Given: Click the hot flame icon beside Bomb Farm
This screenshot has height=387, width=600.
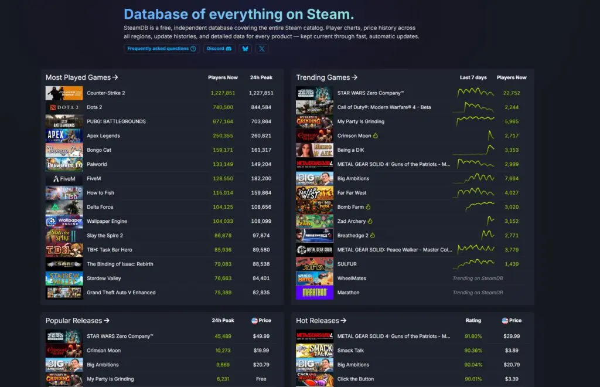Looking at the screenshot, I should 368,207.
